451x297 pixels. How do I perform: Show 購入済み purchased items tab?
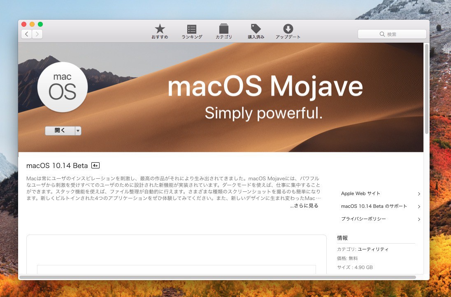click(256, 31)
